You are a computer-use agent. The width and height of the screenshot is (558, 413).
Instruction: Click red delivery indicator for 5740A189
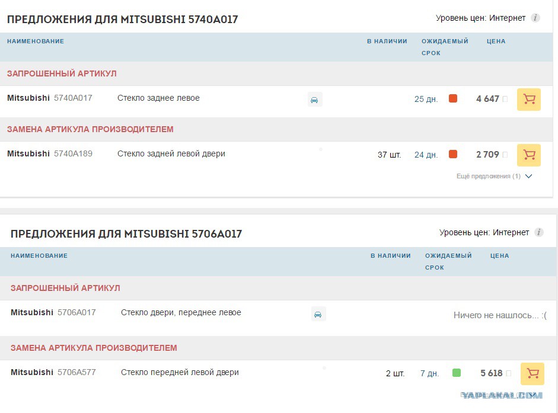[x=452, y=154]
